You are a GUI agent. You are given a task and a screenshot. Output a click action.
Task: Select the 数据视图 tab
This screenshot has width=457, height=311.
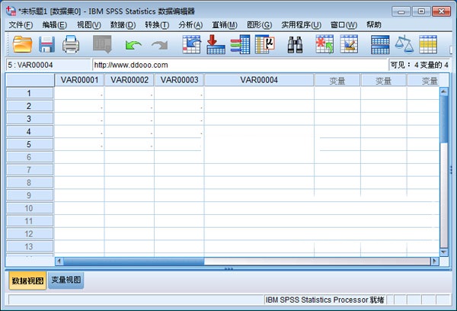27,281
